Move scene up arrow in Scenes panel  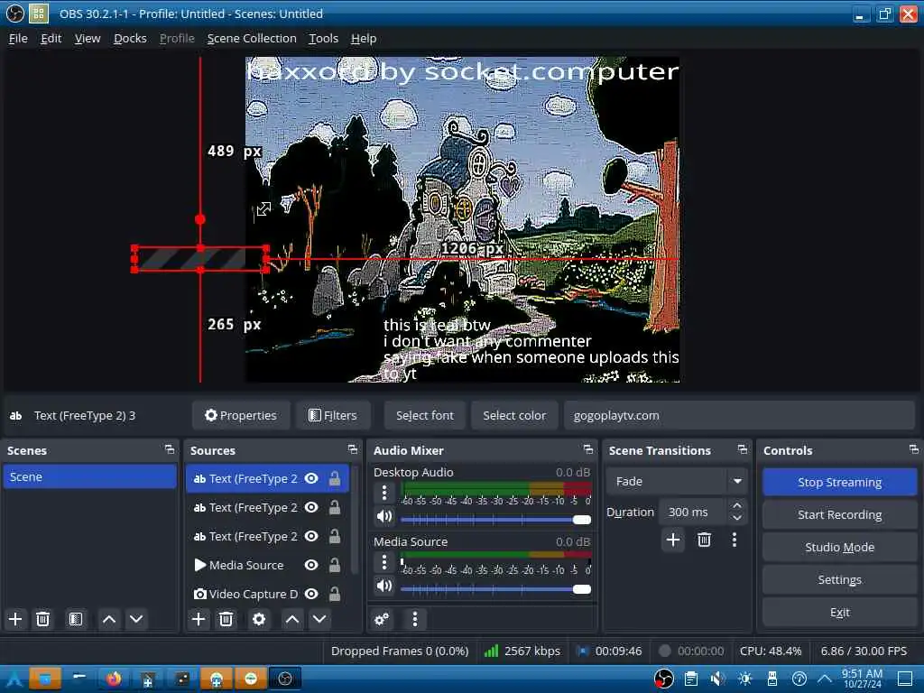coord(109,619)
